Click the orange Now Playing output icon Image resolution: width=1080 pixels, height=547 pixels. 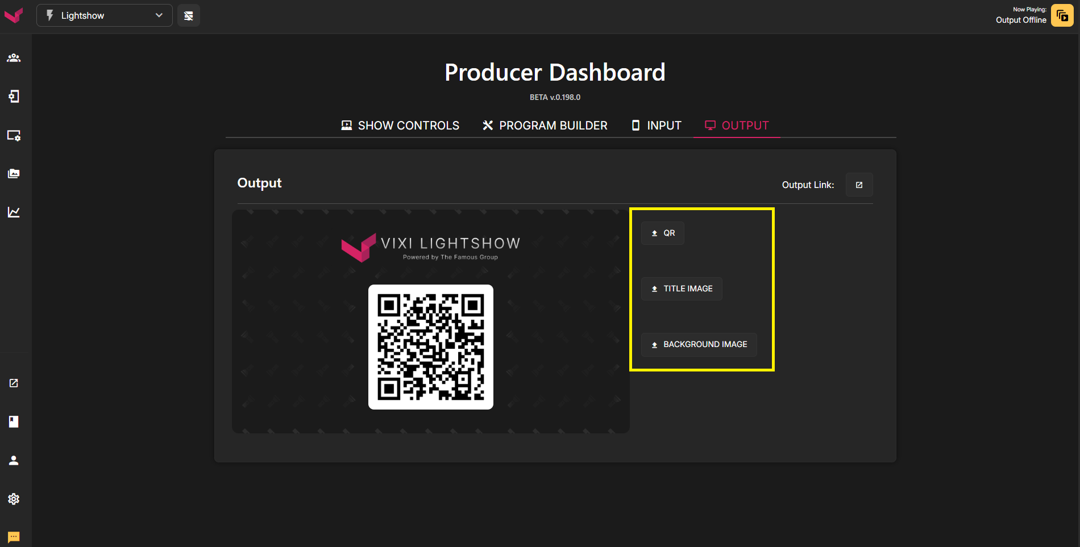click(1062, 15)
